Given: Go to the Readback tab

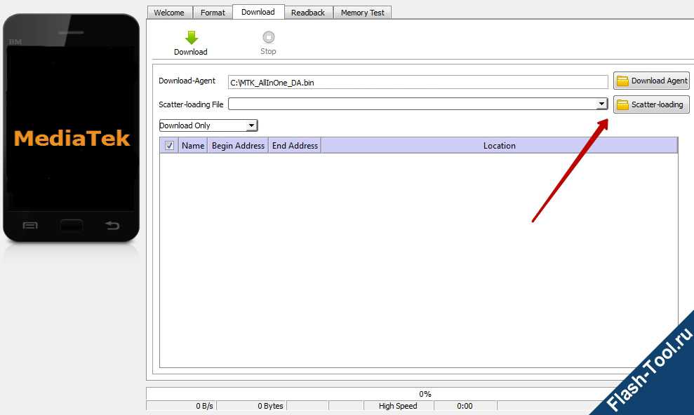Looking at the screenshot, I should [308, 13].
